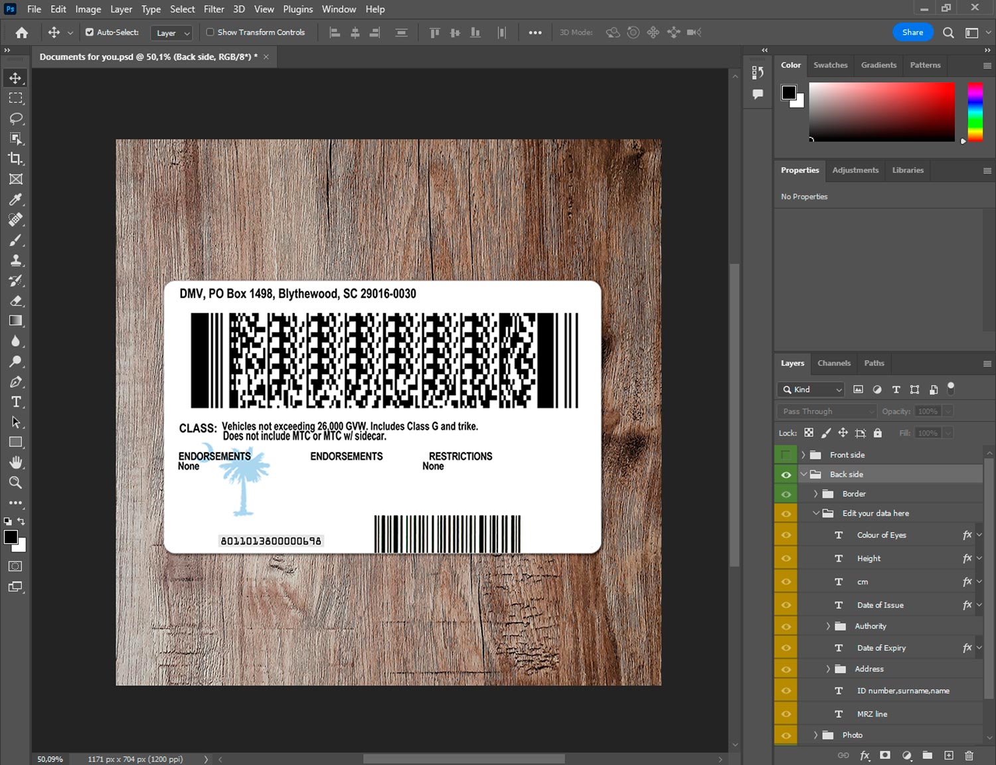This screenshot has height=765, width=996.
Task: Switch to the Channels tab
Action: pyautogui.click(x=833, y=363)
